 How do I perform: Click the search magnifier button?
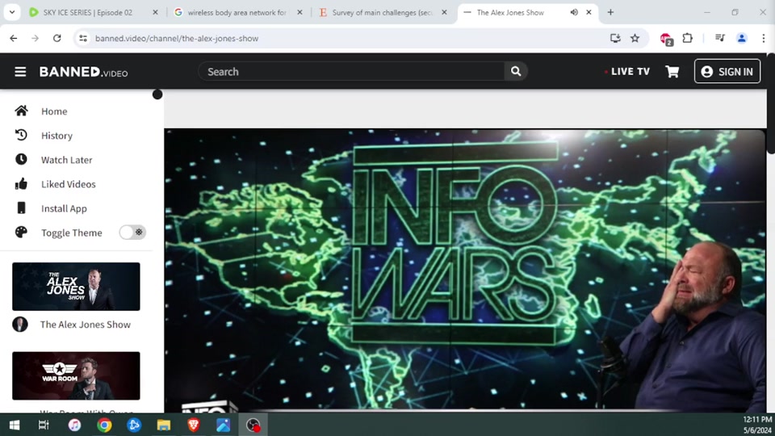pos(516,72)
